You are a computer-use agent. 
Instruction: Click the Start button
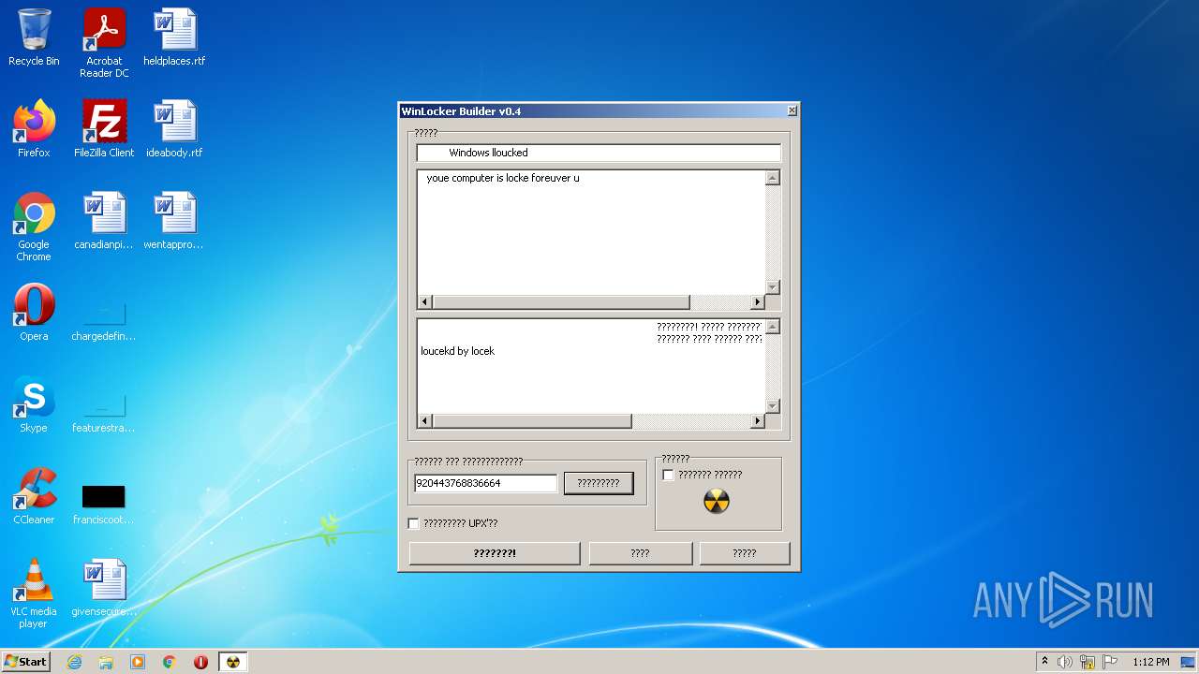pyautogui.click(x=25, y=662)
